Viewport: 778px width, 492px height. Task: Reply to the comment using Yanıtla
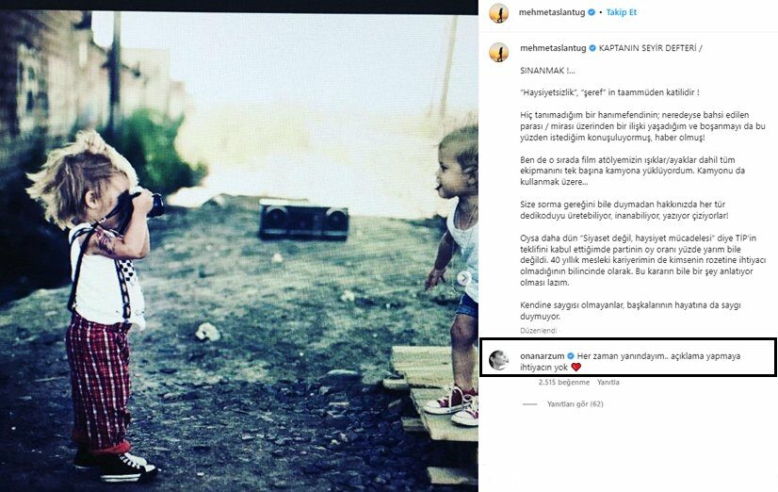[608, 383]
